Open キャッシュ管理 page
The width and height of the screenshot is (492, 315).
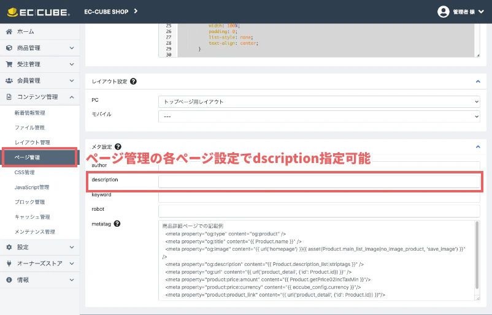tap(33, 216)
